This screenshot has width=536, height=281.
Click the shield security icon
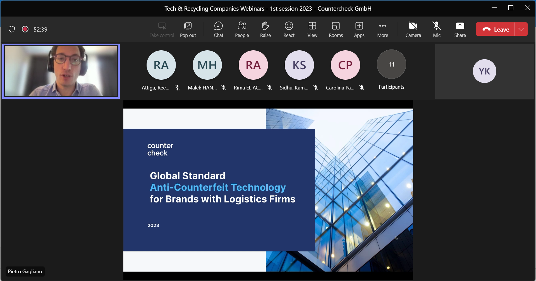point(12,29)
